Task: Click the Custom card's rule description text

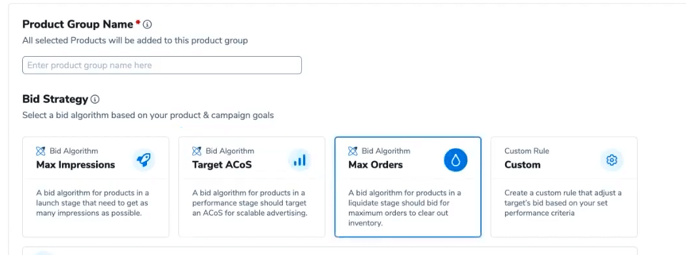Action: tap(563, 203)
